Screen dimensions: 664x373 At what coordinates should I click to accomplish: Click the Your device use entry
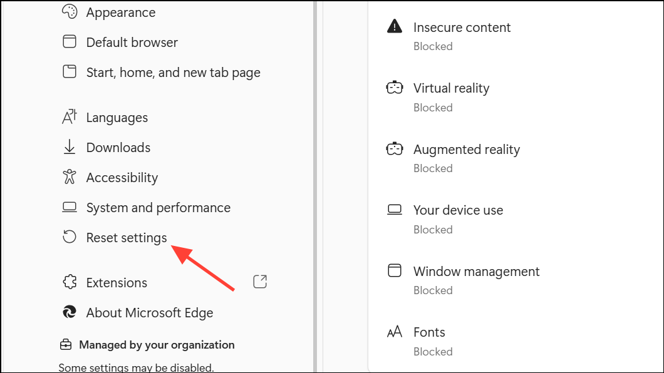point(458,210)
